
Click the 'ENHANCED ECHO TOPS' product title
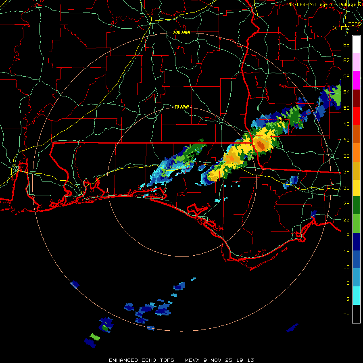tap(142, 360)
